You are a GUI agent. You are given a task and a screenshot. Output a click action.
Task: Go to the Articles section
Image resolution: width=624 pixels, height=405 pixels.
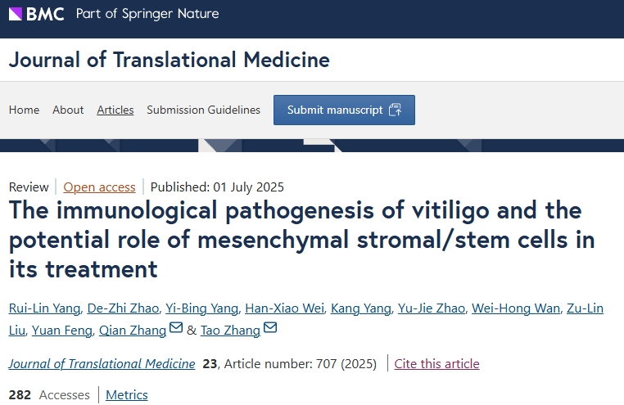coord(115,110)
